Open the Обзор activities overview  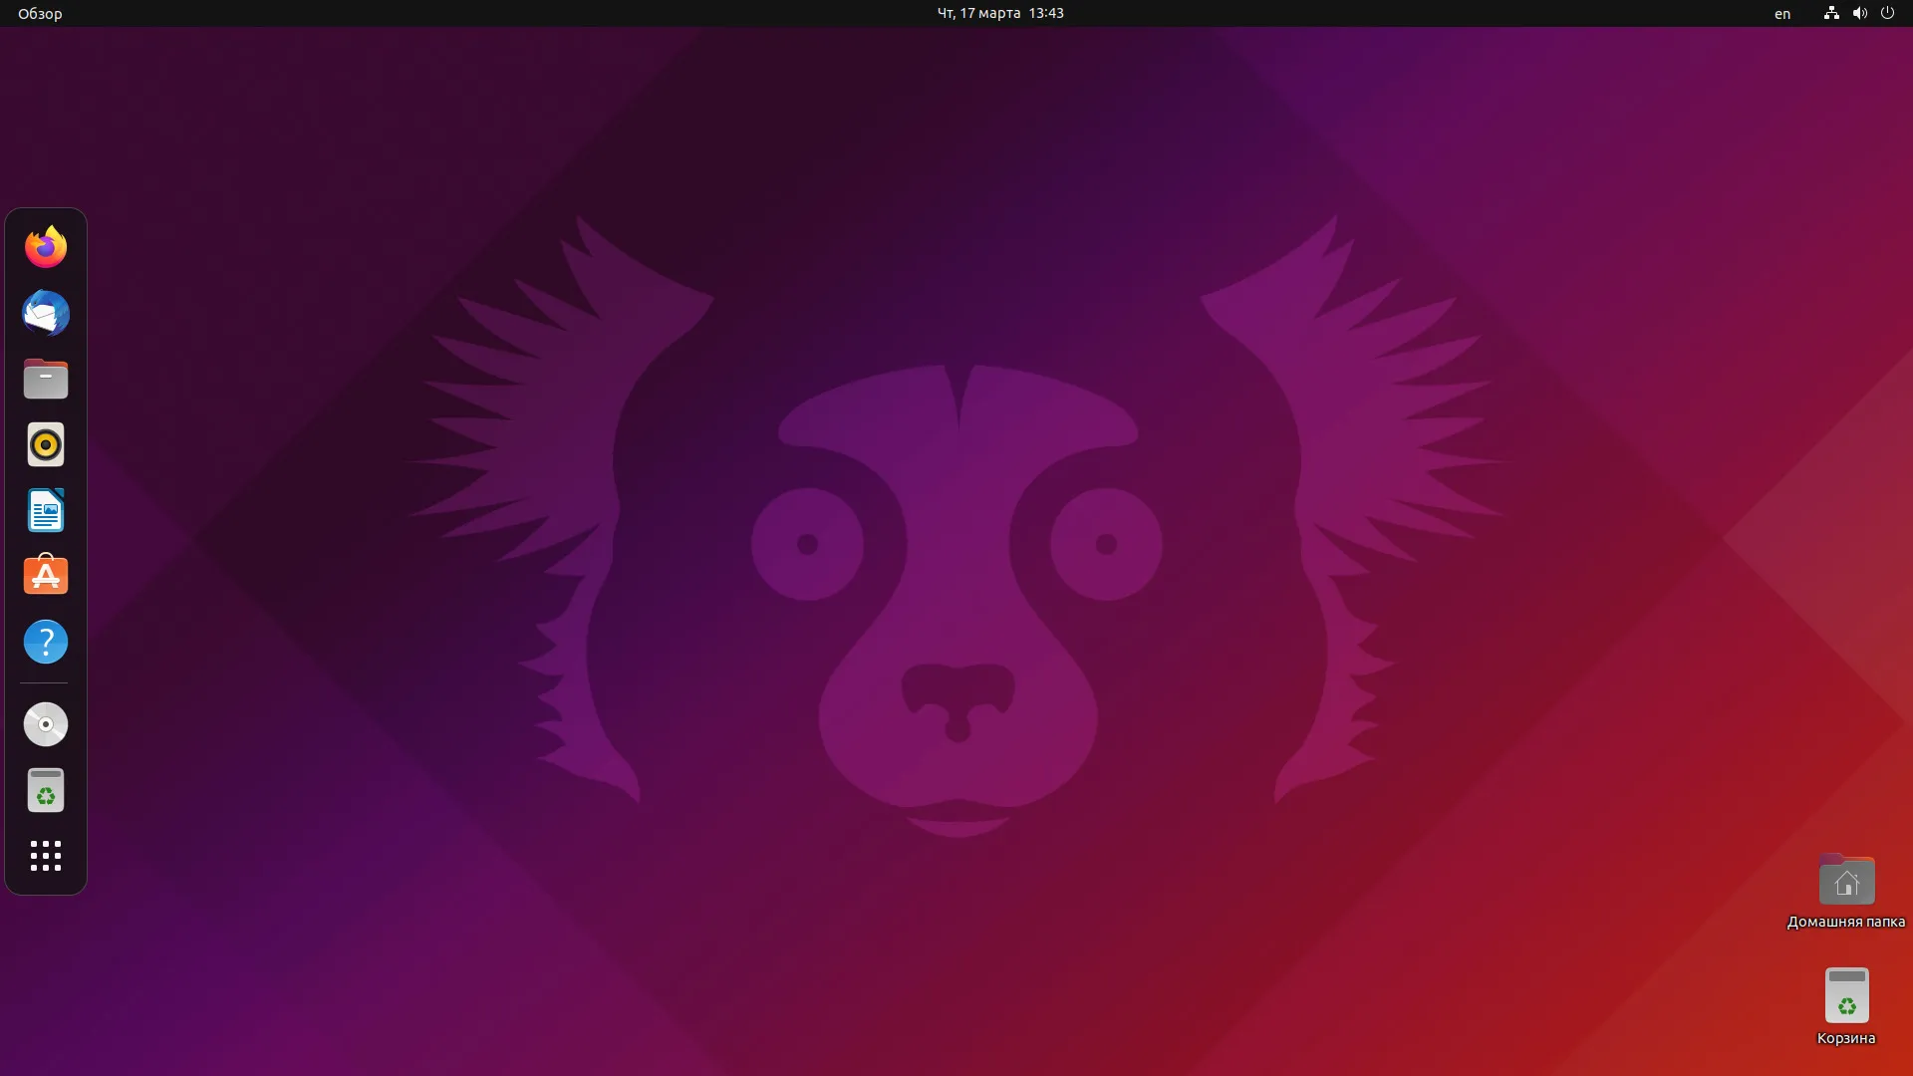pos(40,13)
